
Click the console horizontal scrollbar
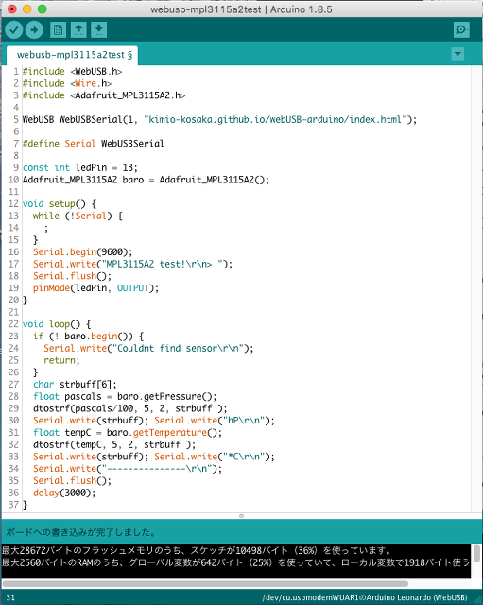point(205,583)
